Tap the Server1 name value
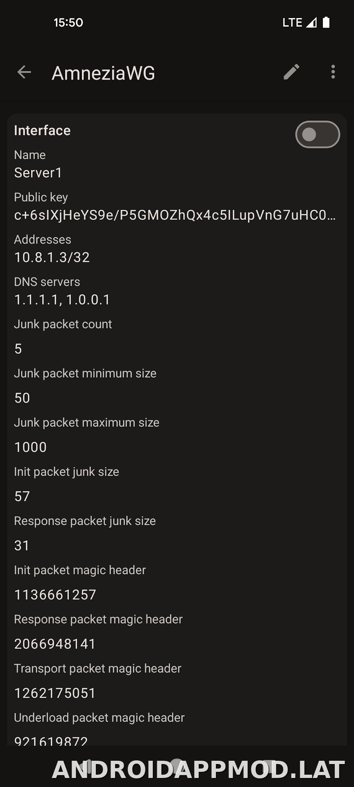 pyautogui.click(x=38, y=173)
